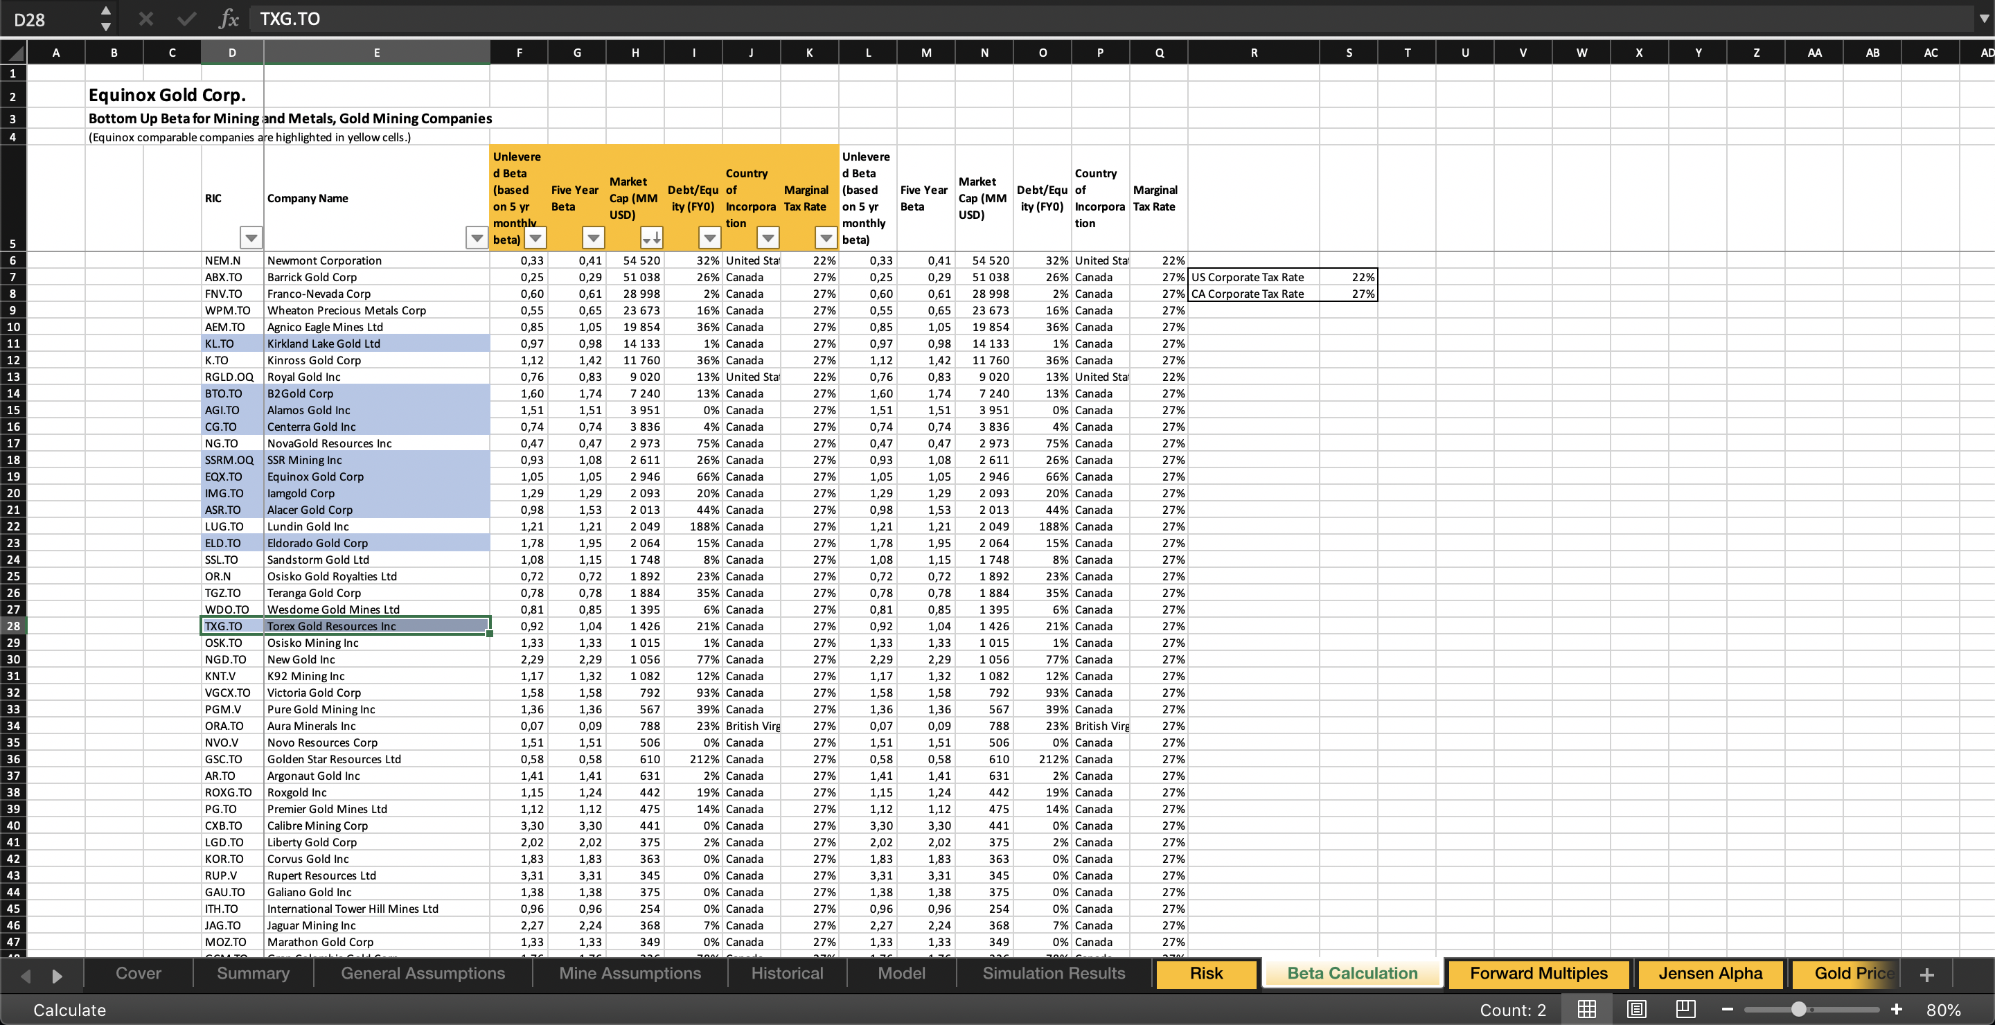Screen dimensions: 1995x1025
Task: Click the zoom slider handle
Action: [x=1798, y=1009]
